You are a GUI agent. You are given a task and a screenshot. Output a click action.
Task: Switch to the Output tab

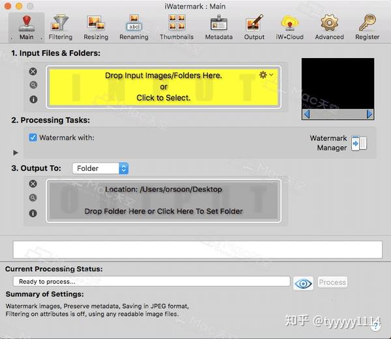click(x=254, y=27)
